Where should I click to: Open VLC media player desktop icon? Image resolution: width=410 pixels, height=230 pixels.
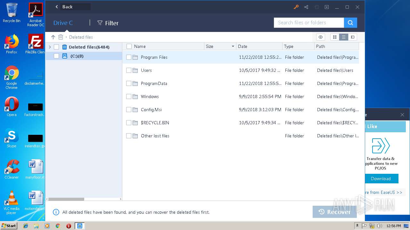[x=12, y=203]
